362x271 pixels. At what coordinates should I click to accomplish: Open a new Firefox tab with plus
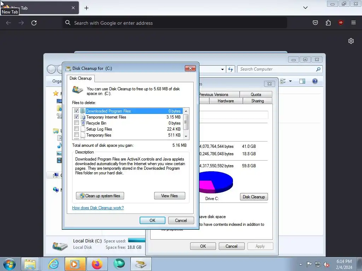[86, 8]
